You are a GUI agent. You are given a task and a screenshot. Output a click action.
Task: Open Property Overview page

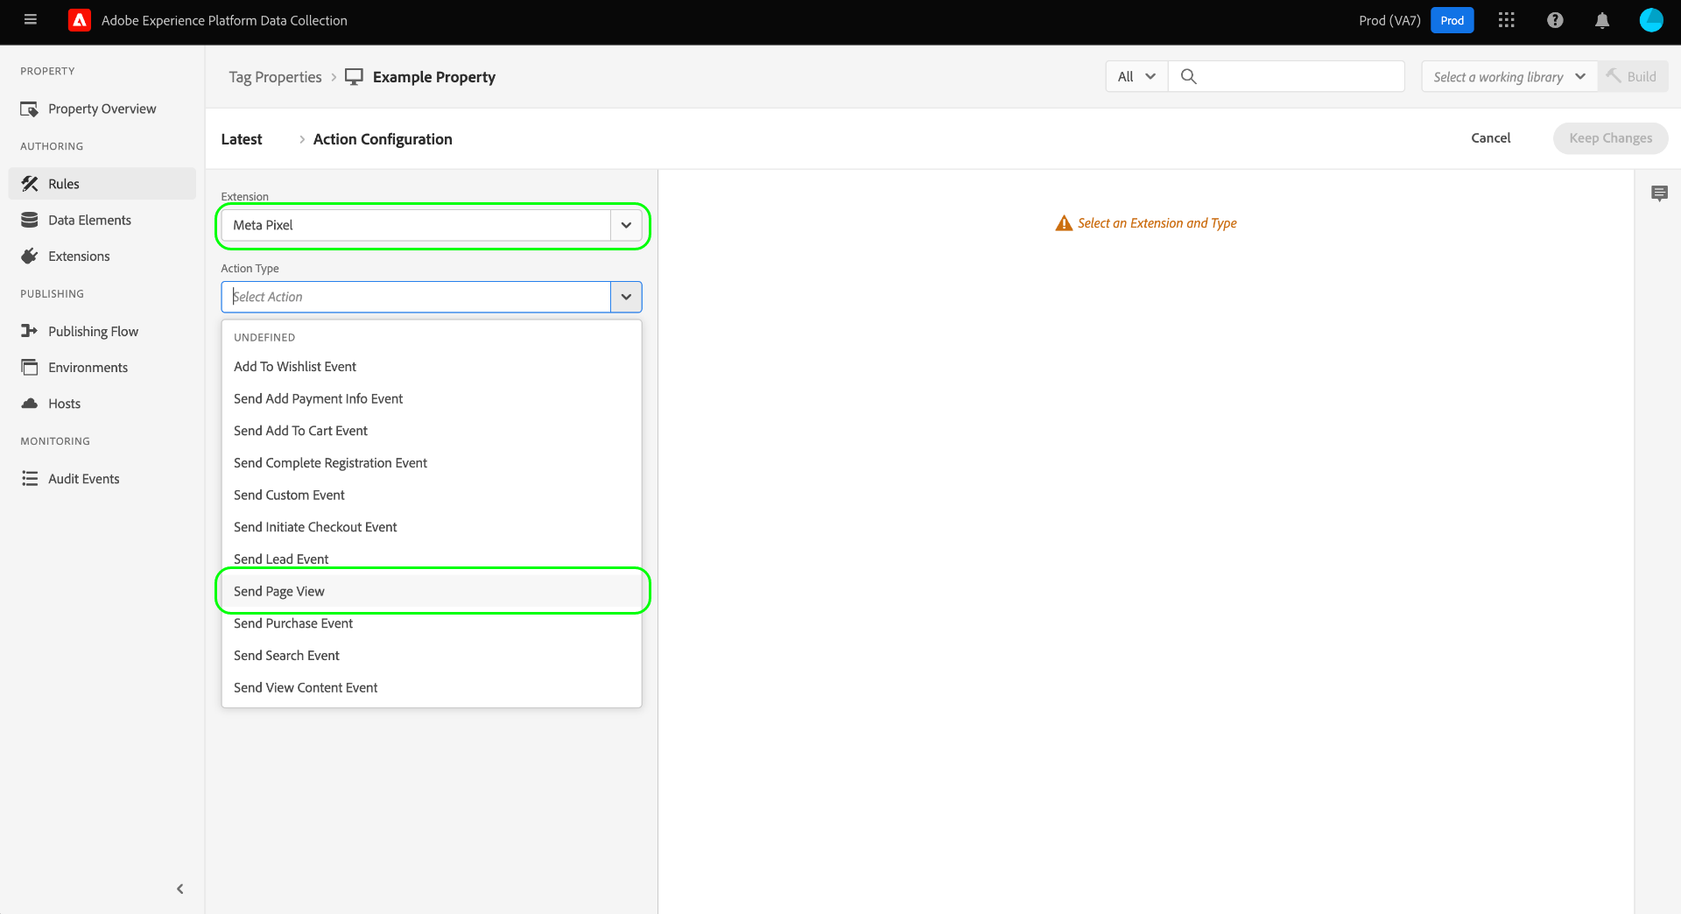(102, 109)
